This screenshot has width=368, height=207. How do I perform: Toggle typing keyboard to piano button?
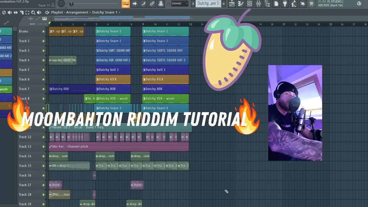click(x=126, y=4)
